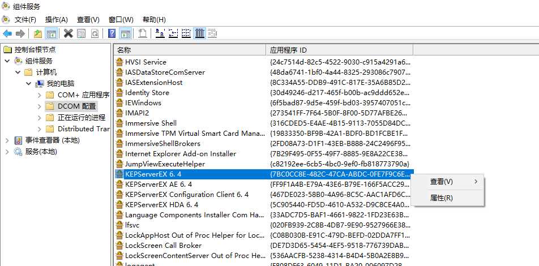Select Internet Explorer Add-on Installer entry
Screen dimensions: 539x266
click(181, 153)
